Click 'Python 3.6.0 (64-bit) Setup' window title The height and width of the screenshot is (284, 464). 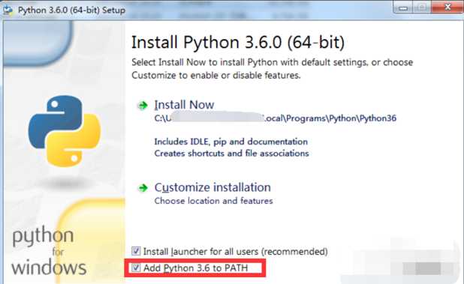[x=71, y=10]
